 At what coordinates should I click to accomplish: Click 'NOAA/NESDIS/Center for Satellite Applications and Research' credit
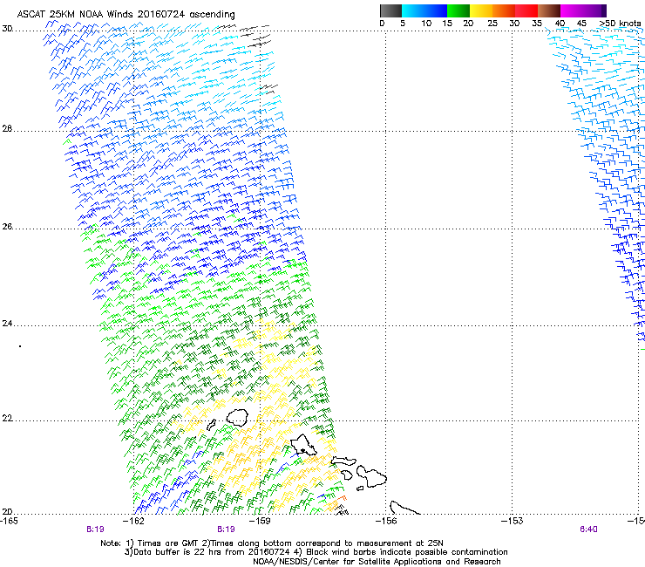[x=377, y=562]
